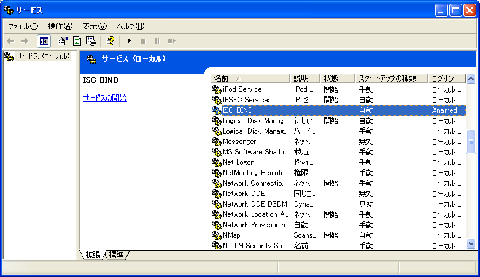Click the vertical scrollbar thumb of the services list

pos(471,142)
